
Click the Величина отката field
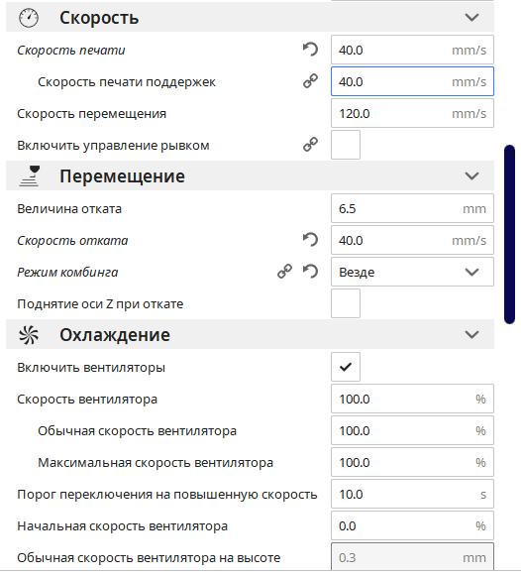pos(412,208)
